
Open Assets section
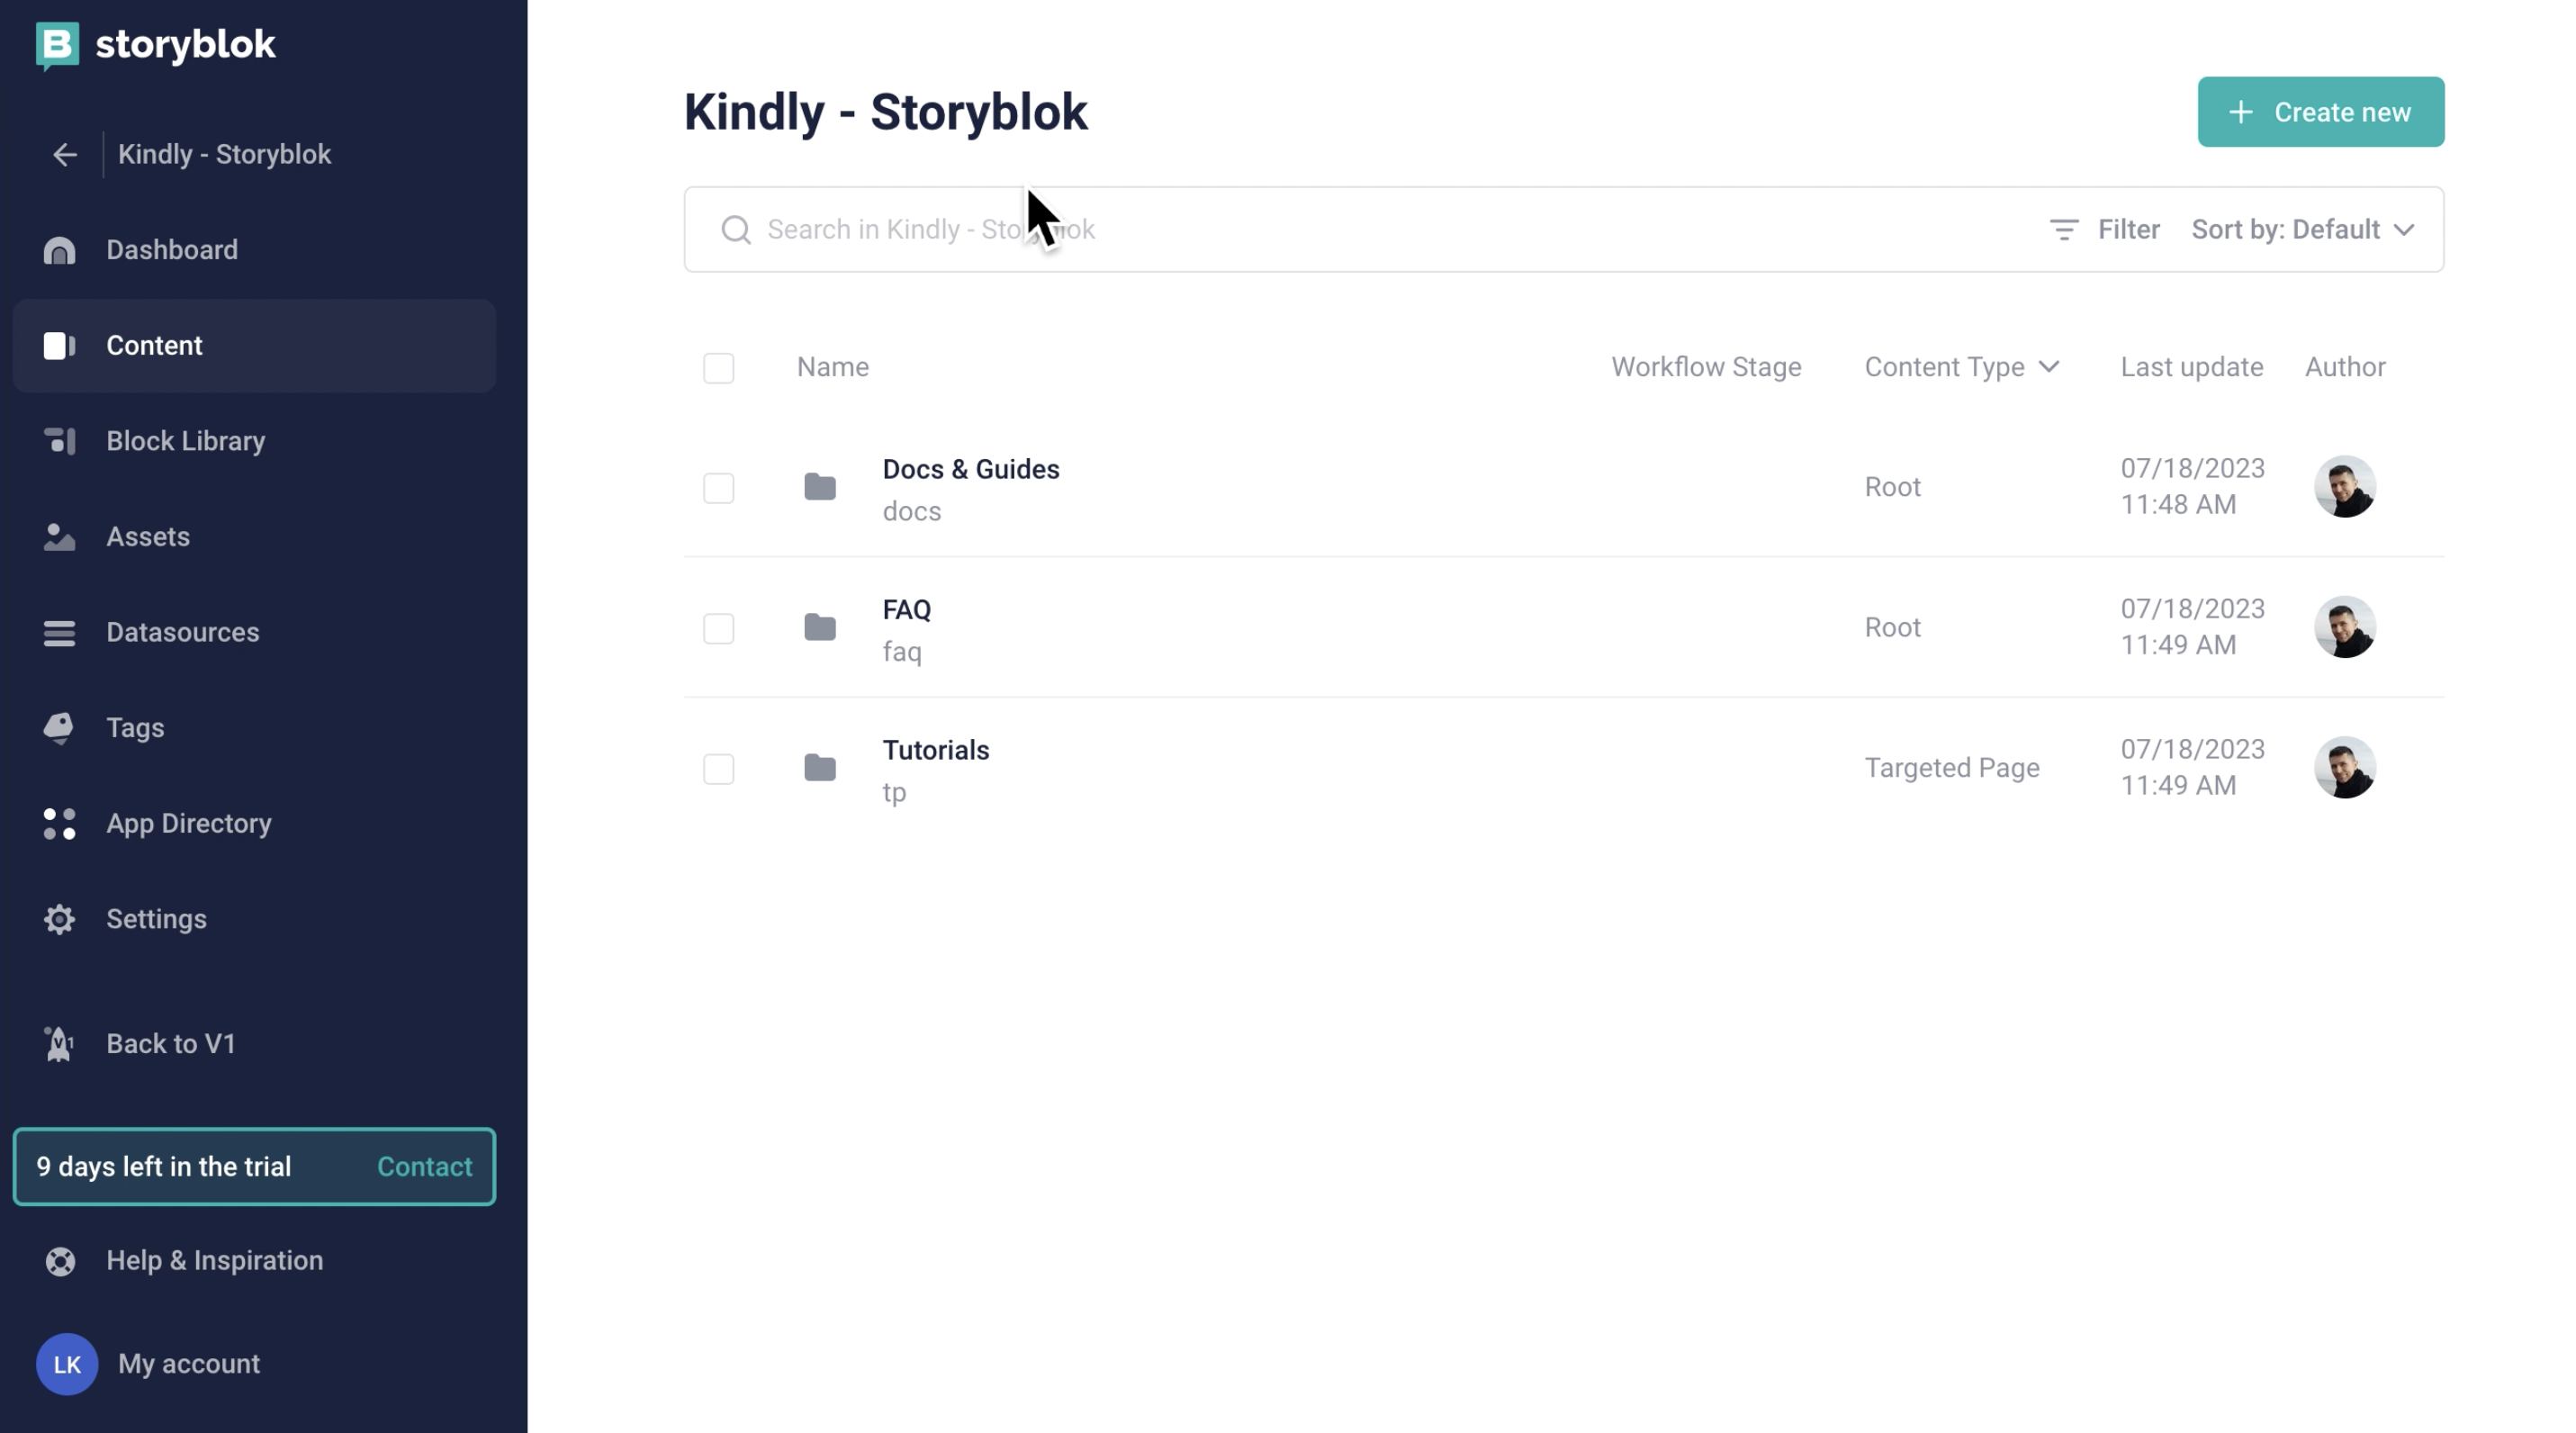[254, 537]
